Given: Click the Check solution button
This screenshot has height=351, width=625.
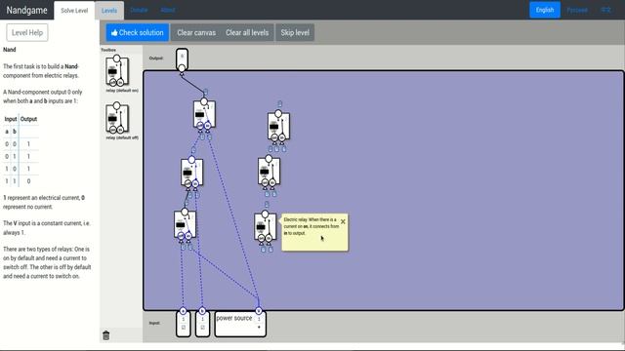Looking at the screenshot, I should tap(137, 32).
